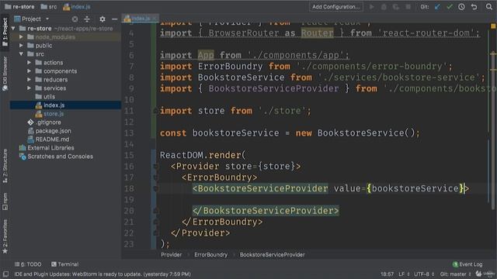Image resolution: width=497 pixels, height=279 pixels.
Task: Open the Terminal tool window
Action: click(x=64, y=264)
